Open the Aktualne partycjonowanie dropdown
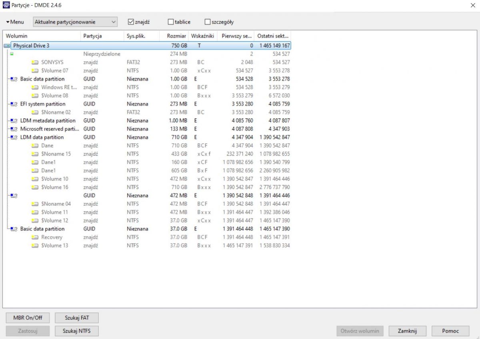 75,22
